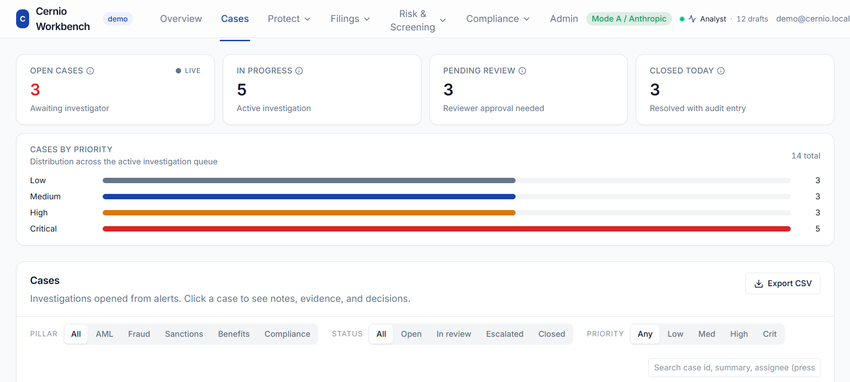Select Escalated status filter
The height and width of the screenshot is (382, 850).
coord(505,334)
